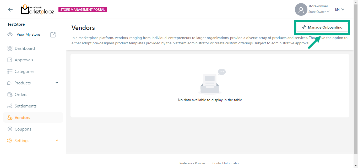Select Vendors in the sidebar

[x=22, y=117]
